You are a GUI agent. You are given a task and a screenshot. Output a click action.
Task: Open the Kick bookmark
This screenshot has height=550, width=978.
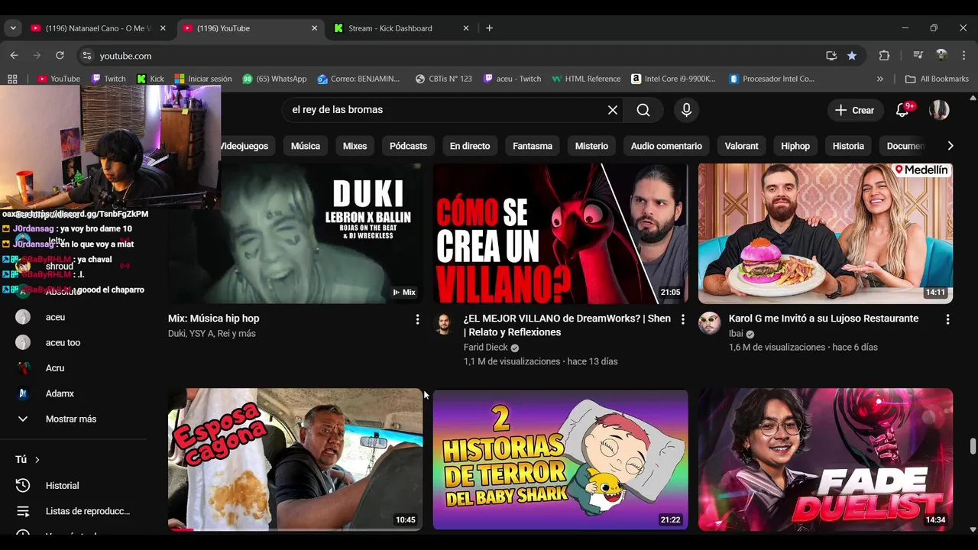[x=151, y=79]
